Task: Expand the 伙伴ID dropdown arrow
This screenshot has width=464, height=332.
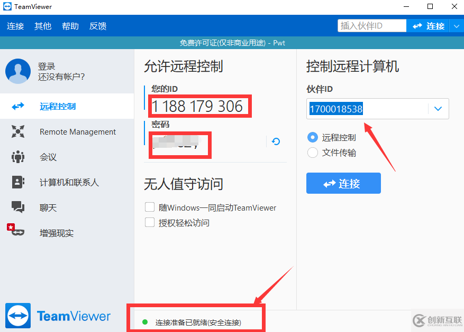Action: (438, 109)
